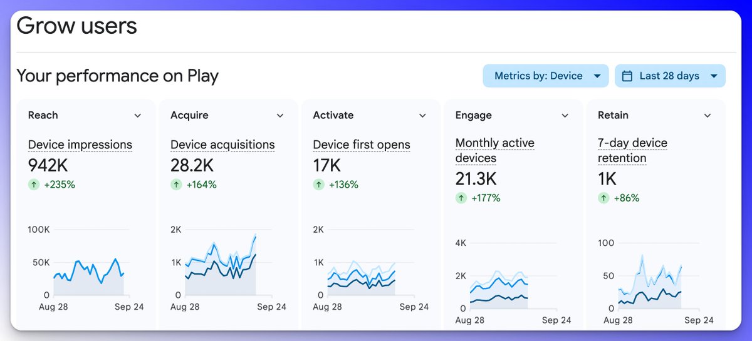This screenshot has height=341, width=752.
Task: Click the +136% change in Activate
Action: (x=343, y=185)
